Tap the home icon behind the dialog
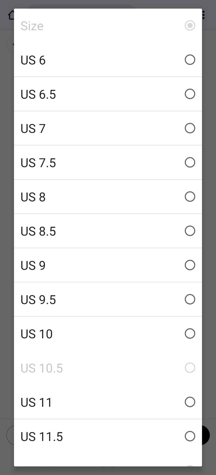This screenshot has width=216, height=475. pos(11,15)
